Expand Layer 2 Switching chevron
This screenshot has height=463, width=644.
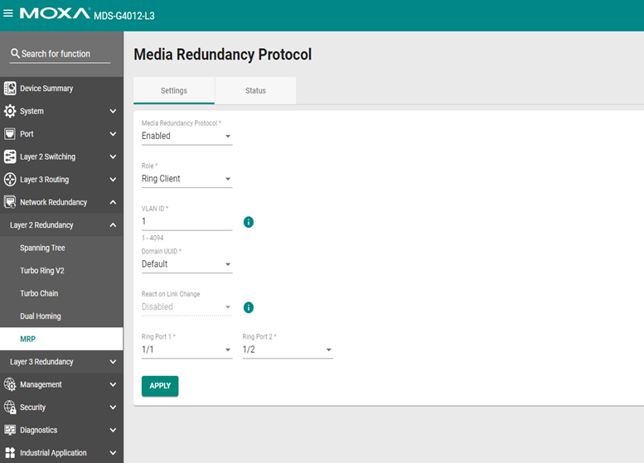point(113,157)
